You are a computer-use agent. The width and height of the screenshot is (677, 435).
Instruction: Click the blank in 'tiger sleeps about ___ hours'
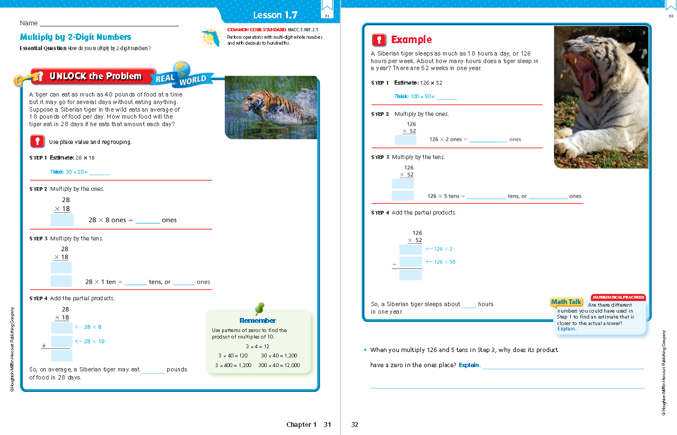(469, 305)
